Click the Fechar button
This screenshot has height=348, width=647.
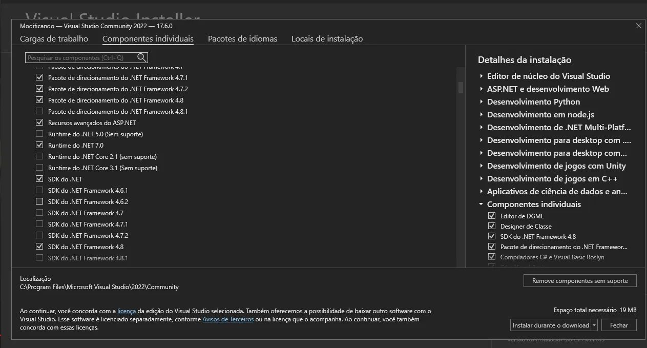pos(619,325)
